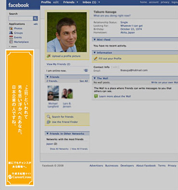Collapse The Wall section
Viewport: 178px width, 190px height.
pos(95,78)
